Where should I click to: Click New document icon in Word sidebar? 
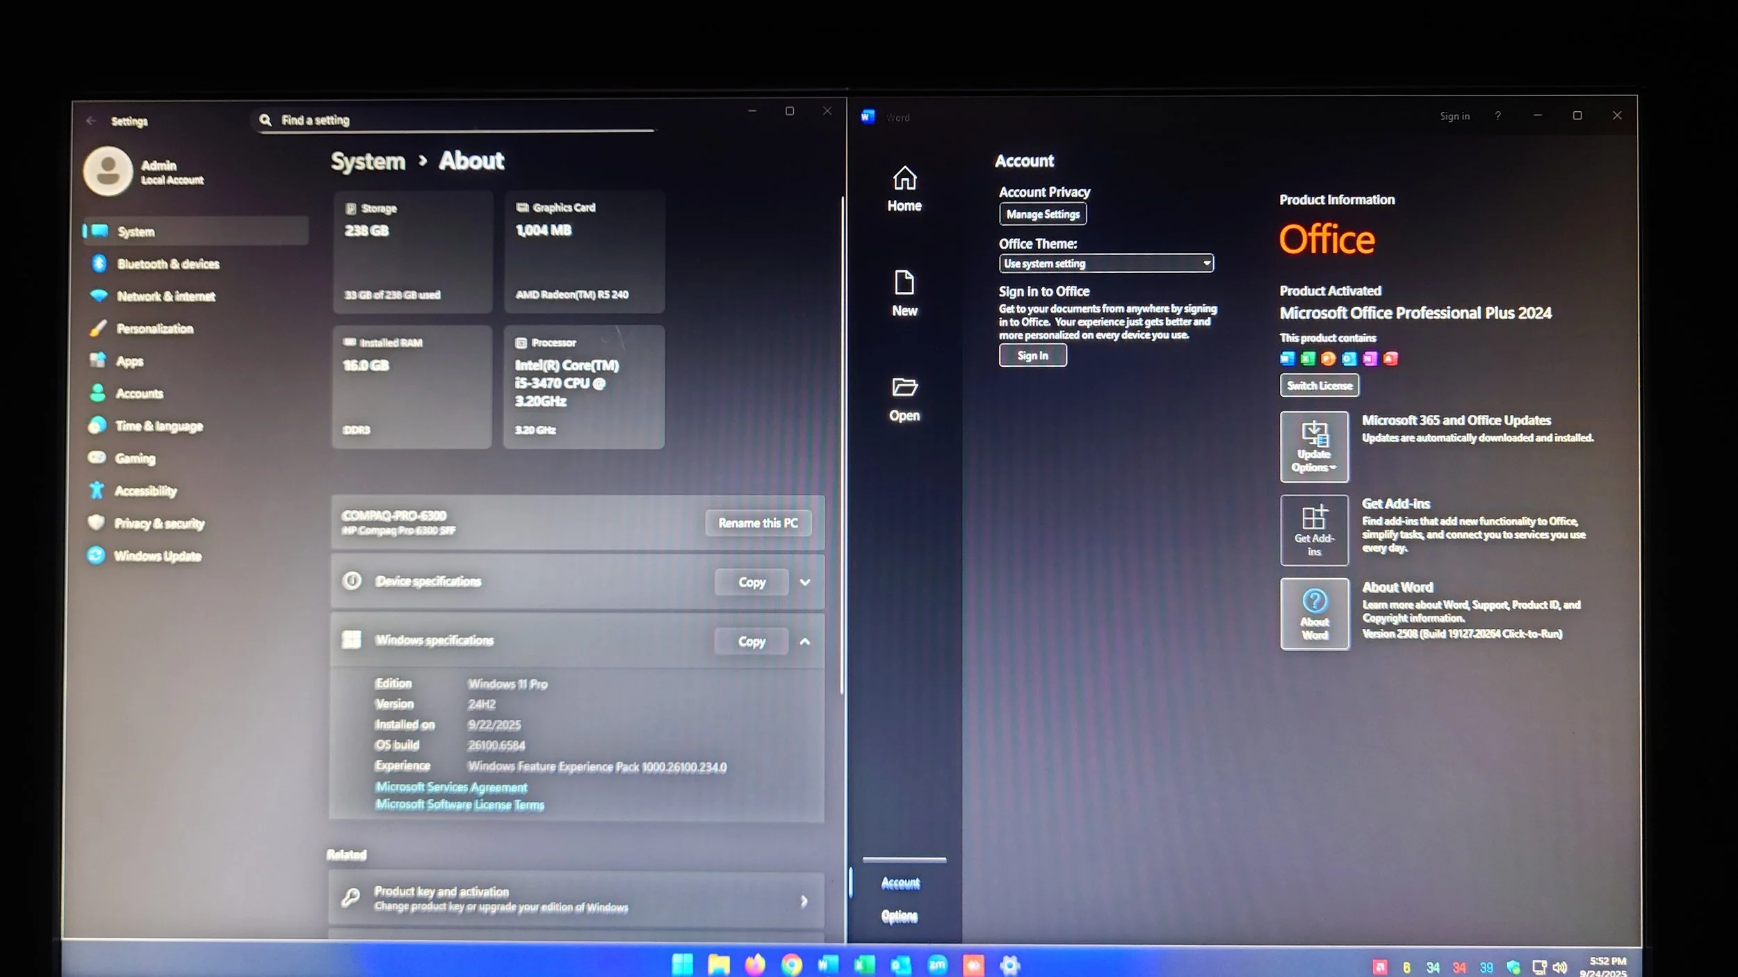904,293
